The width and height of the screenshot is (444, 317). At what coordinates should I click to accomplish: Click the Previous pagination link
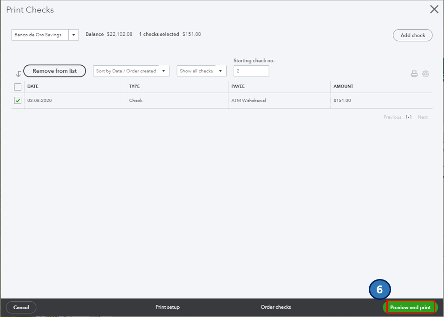pos(392,117)
